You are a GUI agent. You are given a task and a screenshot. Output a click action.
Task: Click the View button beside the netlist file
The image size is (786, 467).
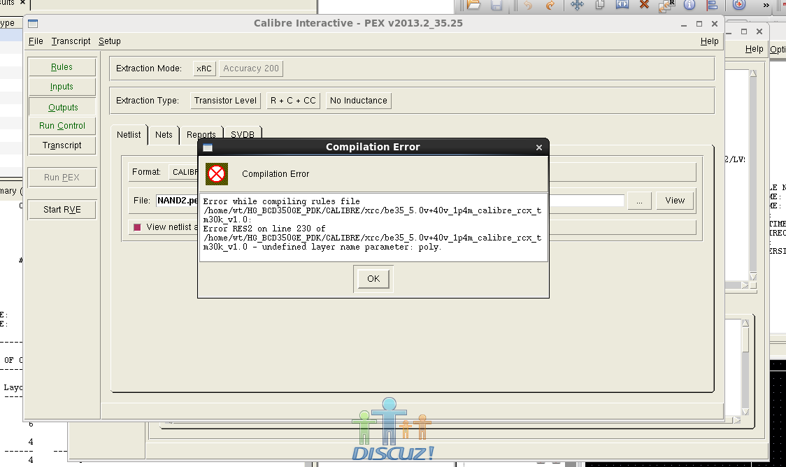[x=675, y=201]
